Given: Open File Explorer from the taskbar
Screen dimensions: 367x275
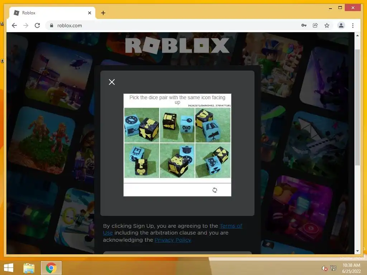Looking at the screenshot, I should click(x=29, y=268).
